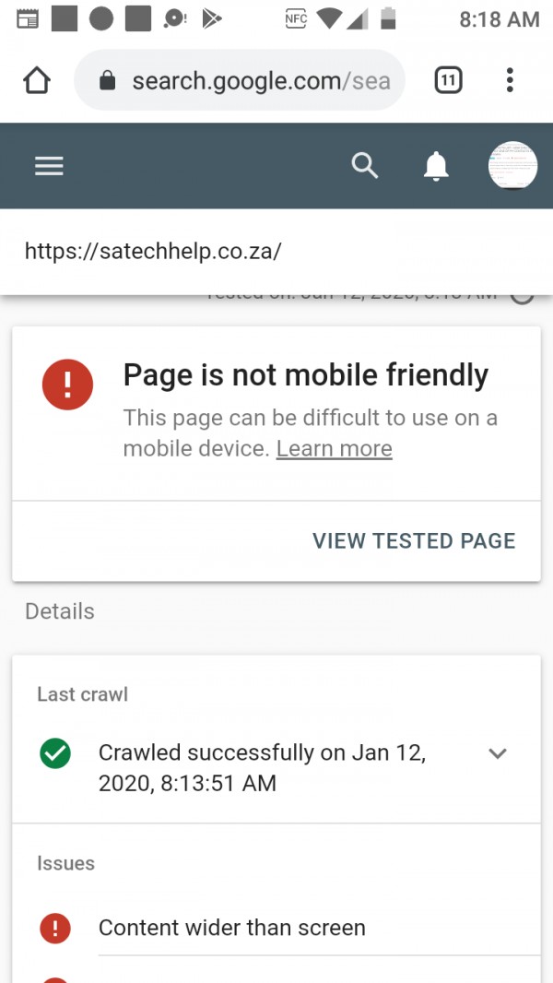Tap the red icon beside Content wider
The width and height of the screenshot is (553, 983).
pos(55,928)
